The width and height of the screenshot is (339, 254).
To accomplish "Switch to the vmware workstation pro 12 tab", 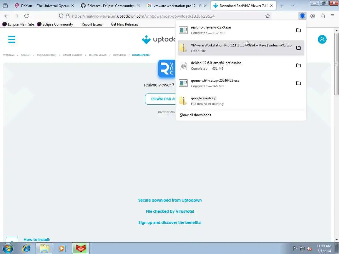I will (x=177, y=6).
